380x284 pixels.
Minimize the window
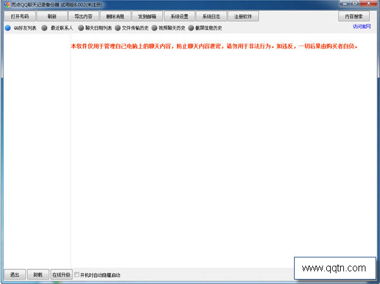[345, 3]
